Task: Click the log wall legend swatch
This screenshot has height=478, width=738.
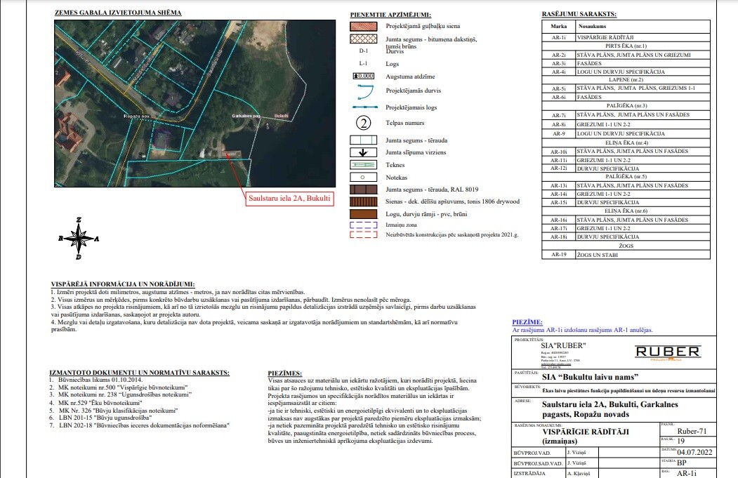Action: pyautogui.click(x=363, y=26)
